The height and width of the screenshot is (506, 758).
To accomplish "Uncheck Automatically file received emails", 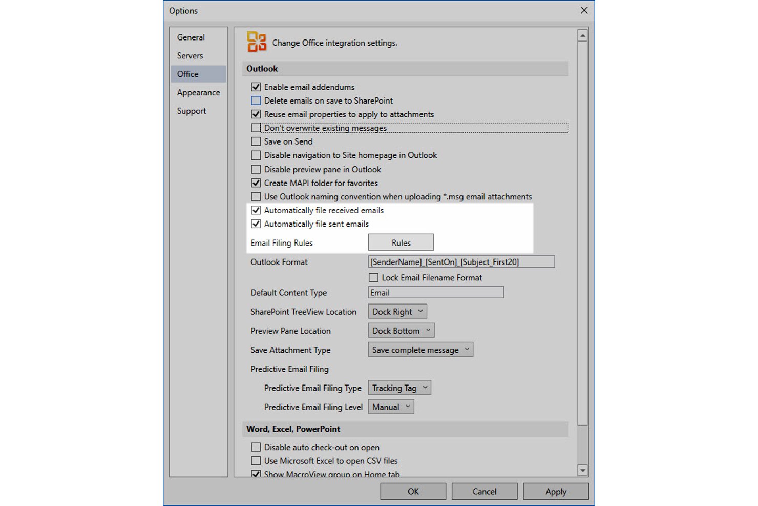I will coord(256,210).
